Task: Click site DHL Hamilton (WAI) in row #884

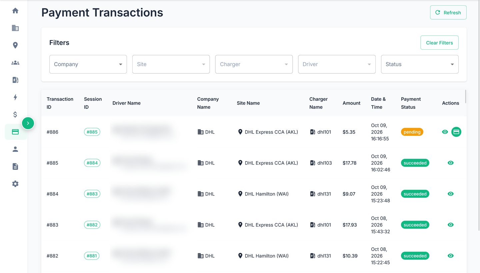Action: click(x=263, y=194)
